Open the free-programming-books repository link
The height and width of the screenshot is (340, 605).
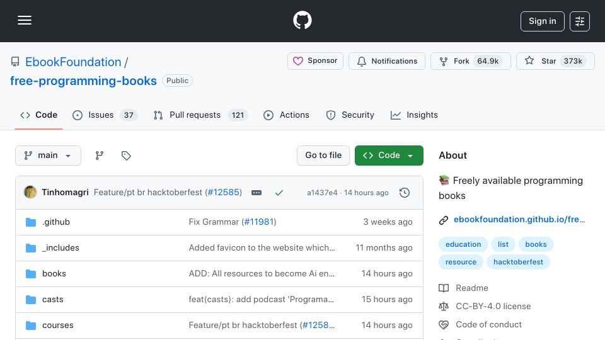tap(83, 81)
